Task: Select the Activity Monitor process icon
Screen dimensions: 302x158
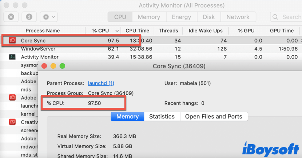Action: tap(12, 57)
